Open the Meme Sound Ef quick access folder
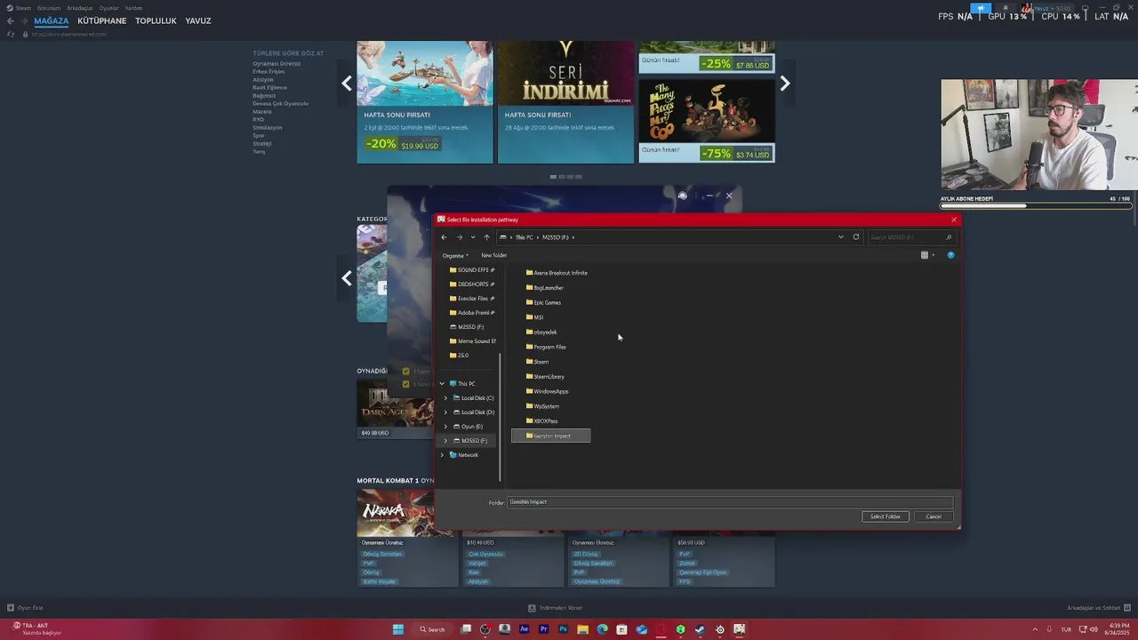1138x640 pixels. point(472,341)
